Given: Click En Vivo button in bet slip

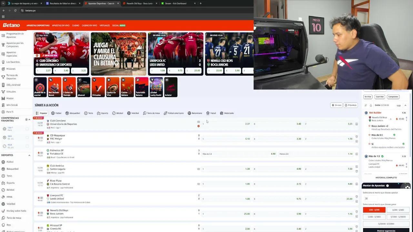Looking at the screenshot, I should tap(368, 97).
